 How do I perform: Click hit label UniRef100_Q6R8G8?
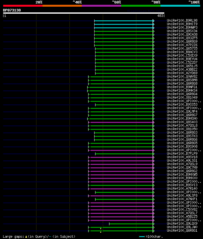[182, 83]
